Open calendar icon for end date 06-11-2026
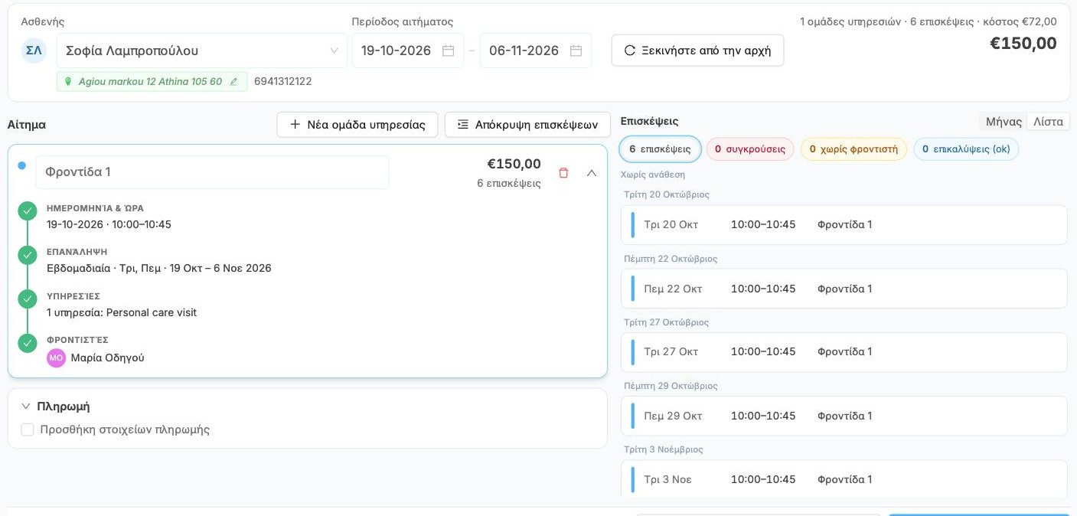Image resolution: width=1077 pixels, height=516 pixels. (x=576, y=51)
